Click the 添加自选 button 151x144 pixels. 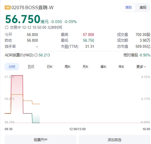(114, 139)
